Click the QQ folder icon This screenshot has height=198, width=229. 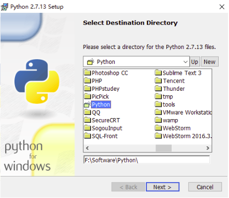pyautogui.click(x=87, y=112)
